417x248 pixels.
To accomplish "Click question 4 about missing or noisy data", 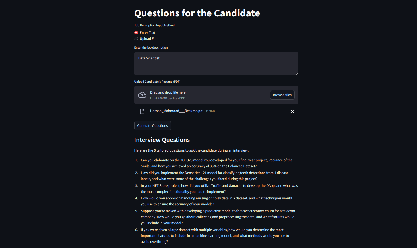I will [x=216, y=201].
